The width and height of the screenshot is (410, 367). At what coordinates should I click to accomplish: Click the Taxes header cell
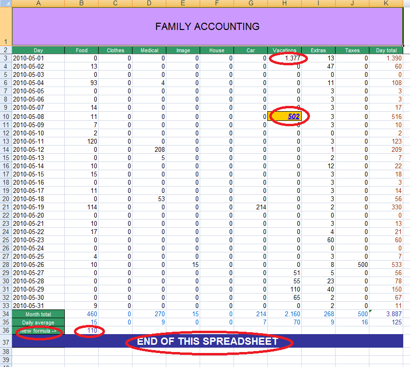click(352, 50)
